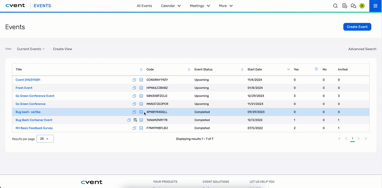
Task: Open the Cvent EM2311081 event link
Action: tap(28, 80)
